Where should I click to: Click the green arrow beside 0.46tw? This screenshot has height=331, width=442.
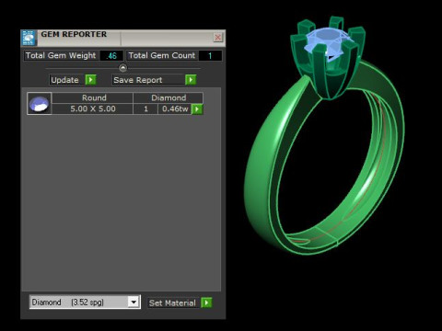197,108
